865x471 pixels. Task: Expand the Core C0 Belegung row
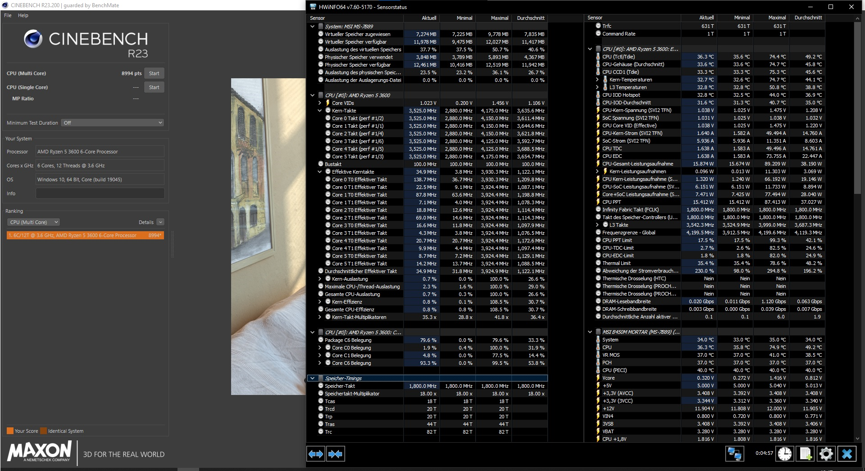click(x=319, y=348)
